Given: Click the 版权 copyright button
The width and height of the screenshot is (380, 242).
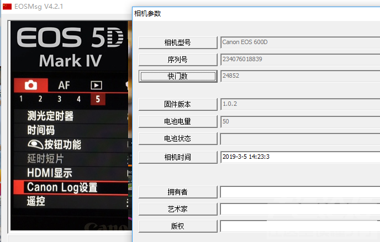Looking at the screenshot, I should [178, 226].
